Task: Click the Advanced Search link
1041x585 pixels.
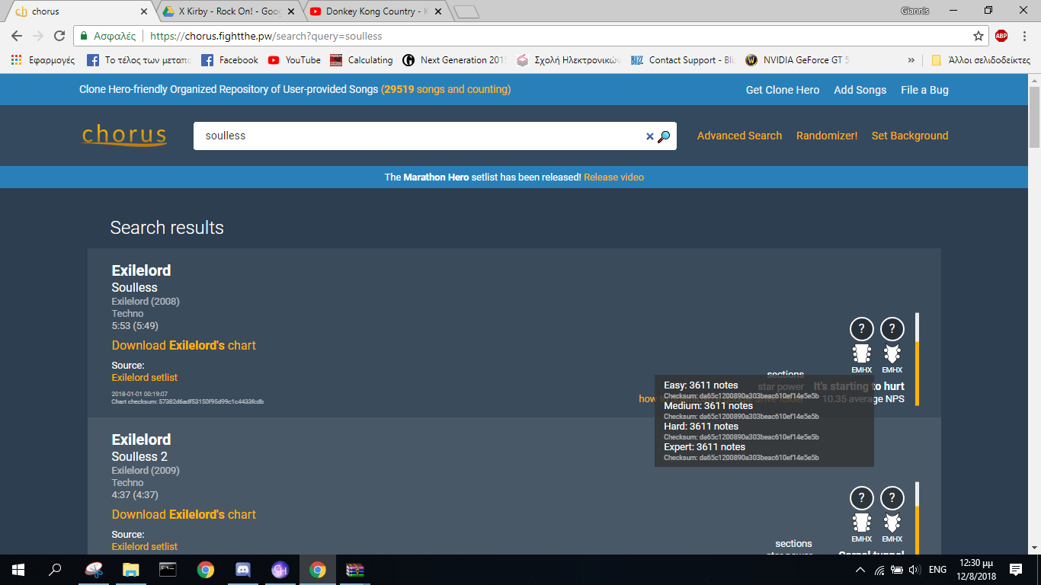Action: coord(739,136)
